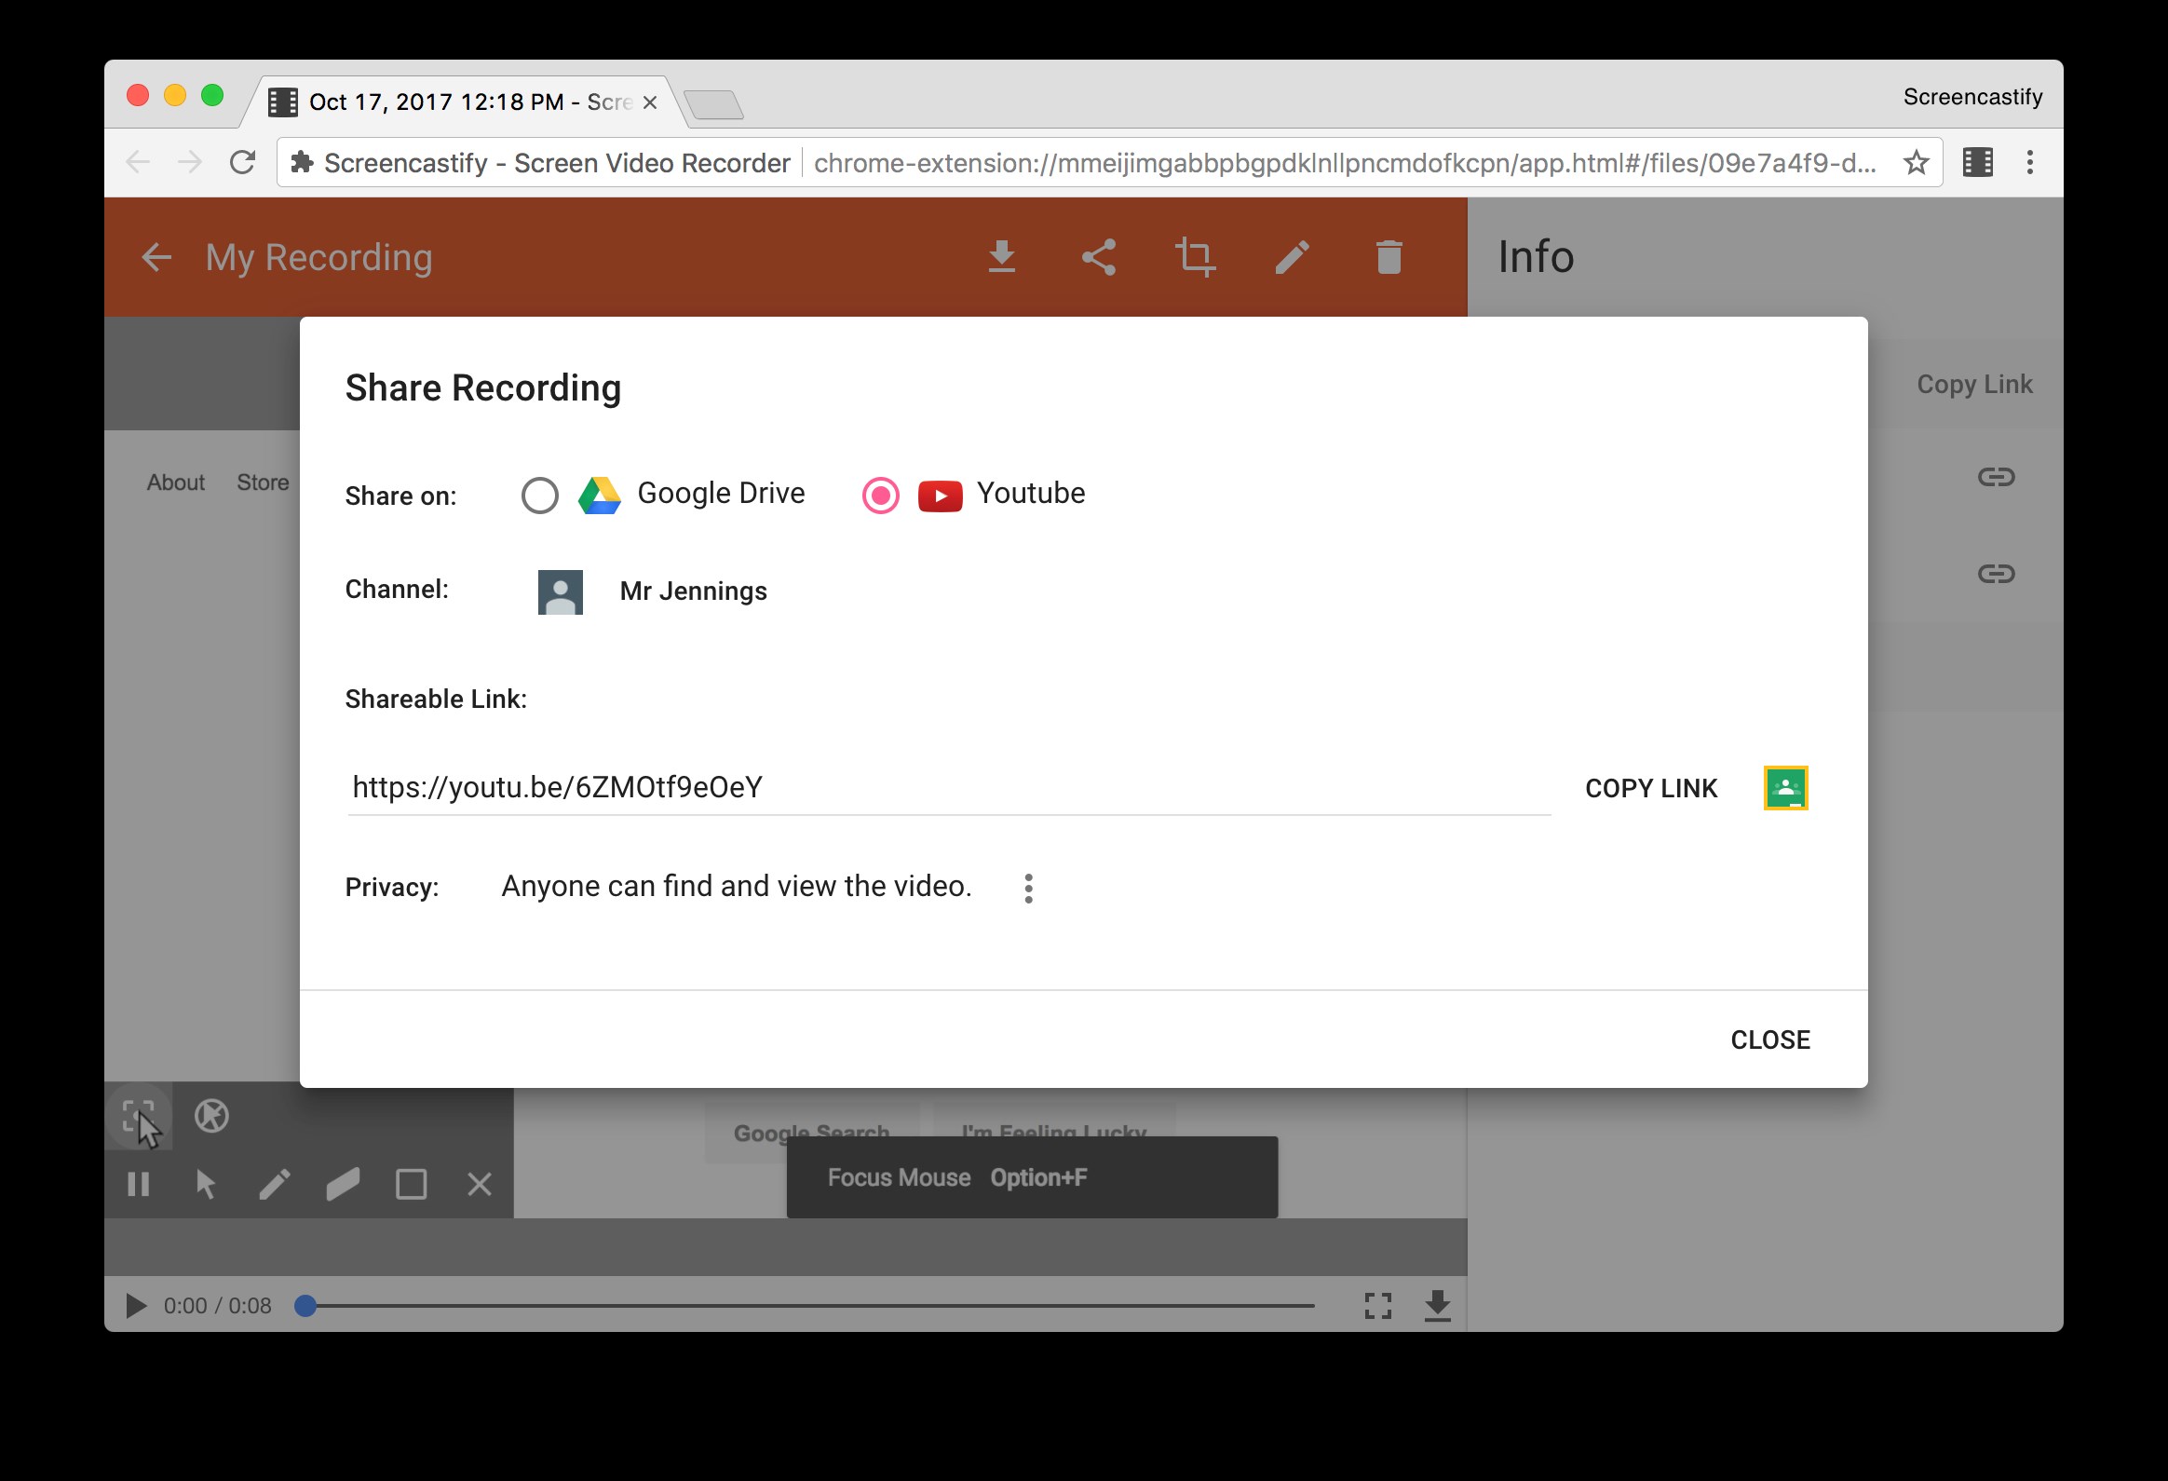
Task: Click the I'm Feeling Lucky button
Action: 1054,1130
